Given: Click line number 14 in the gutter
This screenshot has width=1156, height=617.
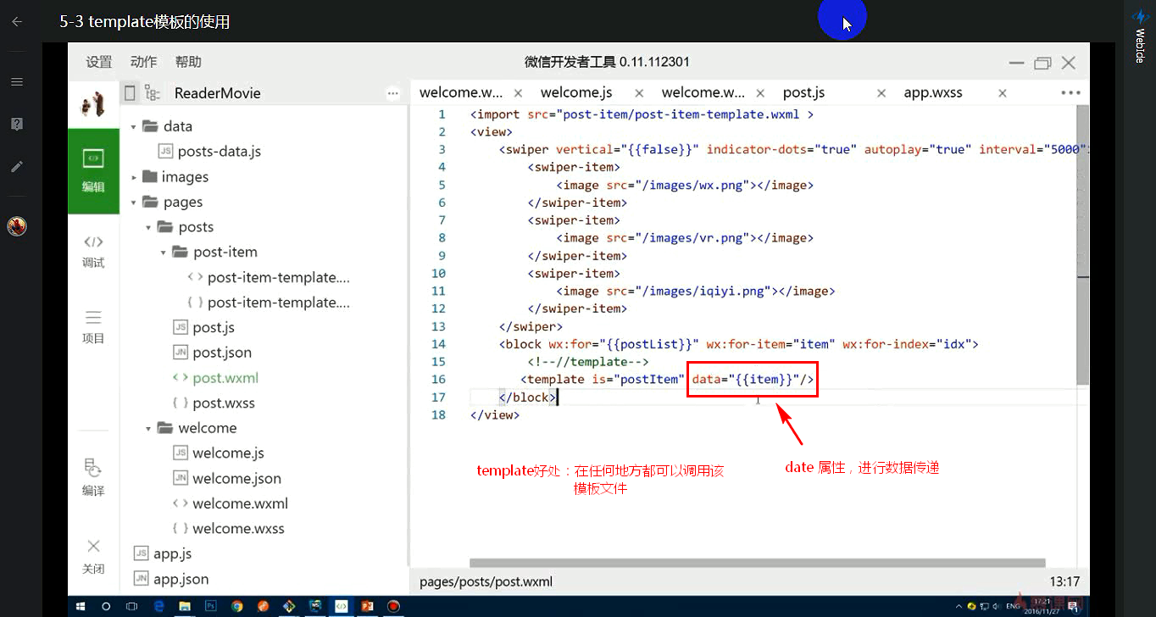Looking at the screenshot, I should [438, 344].
